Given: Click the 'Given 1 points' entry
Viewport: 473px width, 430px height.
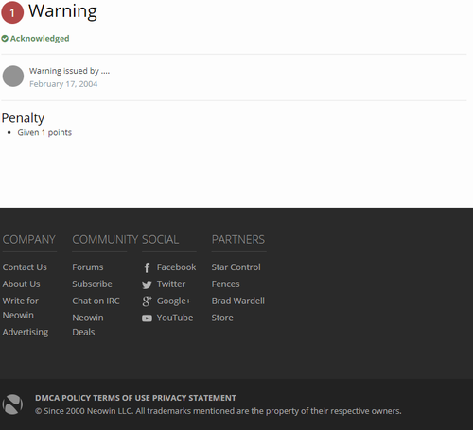Looking at the screenshot, I should click(44, 132).
